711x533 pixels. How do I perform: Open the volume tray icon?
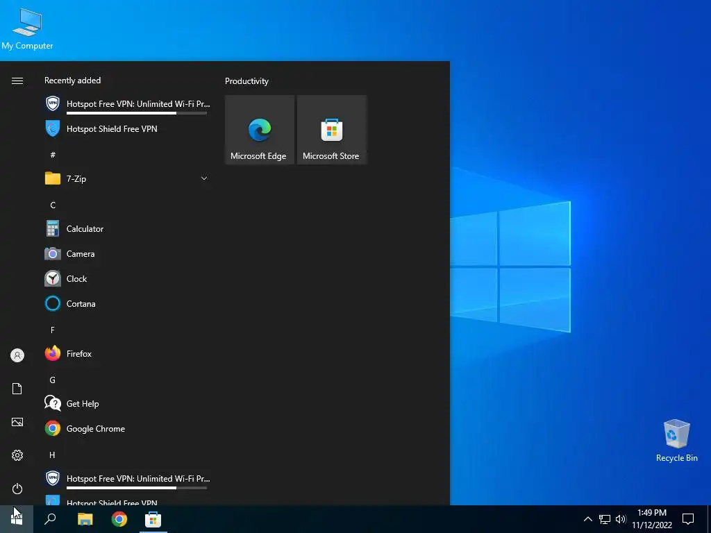tap(621, 519)
